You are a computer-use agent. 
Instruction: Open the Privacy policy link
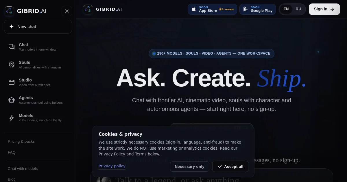coord(112,166)
